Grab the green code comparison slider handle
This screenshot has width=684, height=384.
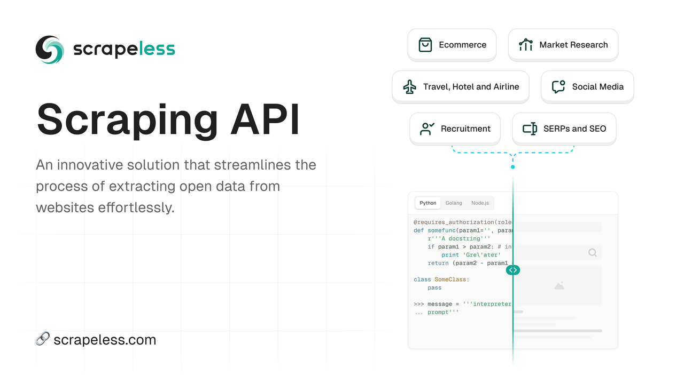point(513,270)
